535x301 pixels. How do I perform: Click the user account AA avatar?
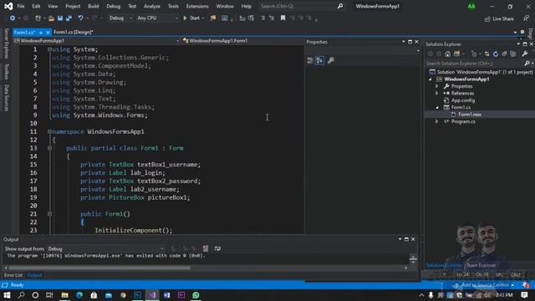pyautogui.click(x=471, y=6)
